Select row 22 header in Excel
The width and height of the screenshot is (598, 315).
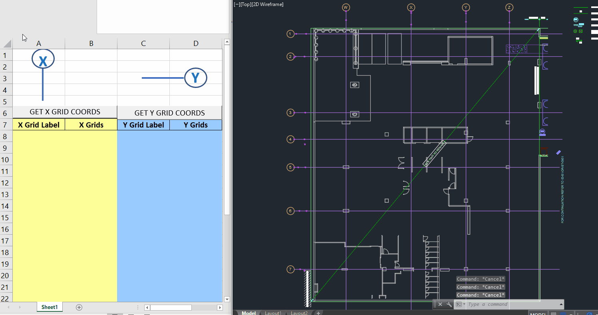[6, 298]
